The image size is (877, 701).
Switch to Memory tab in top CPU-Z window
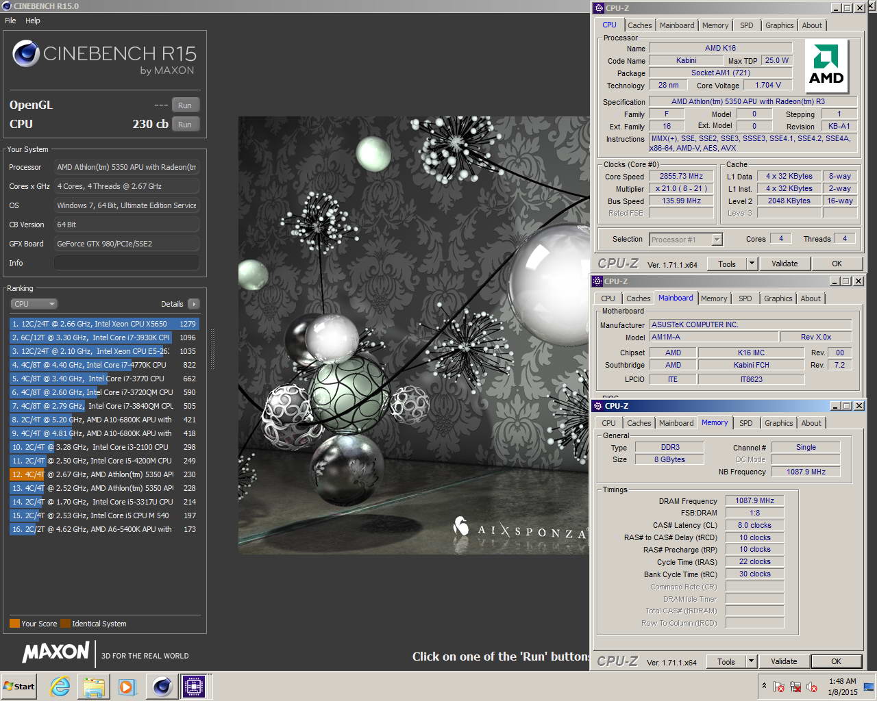click(x=715, y=25)
